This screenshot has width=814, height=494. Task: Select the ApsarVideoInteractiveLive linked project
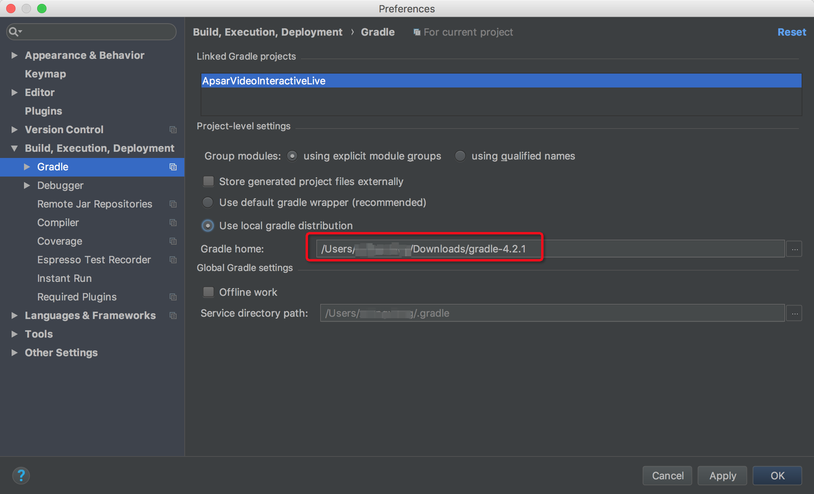(501, 81)
